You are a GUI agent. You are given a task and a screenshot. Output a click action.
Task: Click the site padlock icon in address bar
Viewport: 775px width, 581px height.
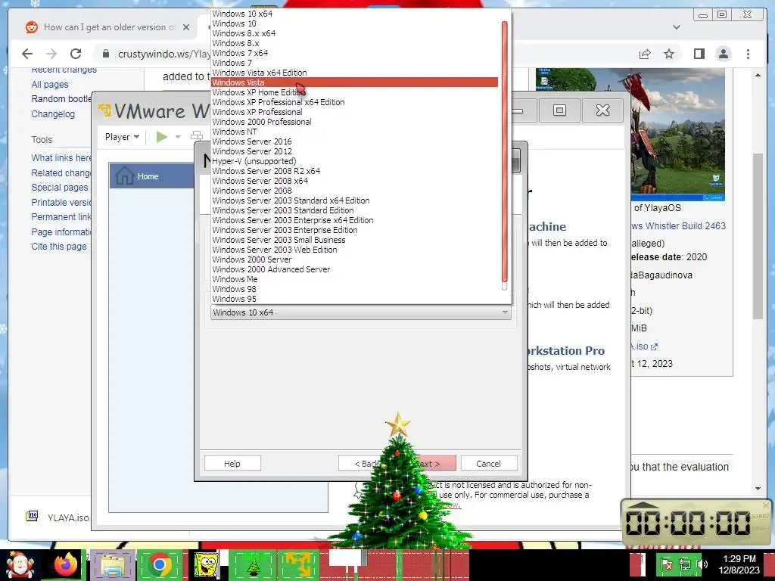pyautogui.click(x=105, y=54)
